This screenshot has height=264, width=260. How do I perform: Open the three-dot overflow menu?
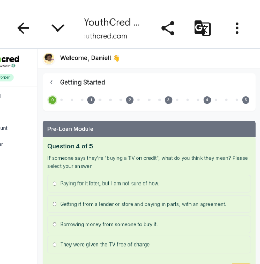click(x=237, y=28)
